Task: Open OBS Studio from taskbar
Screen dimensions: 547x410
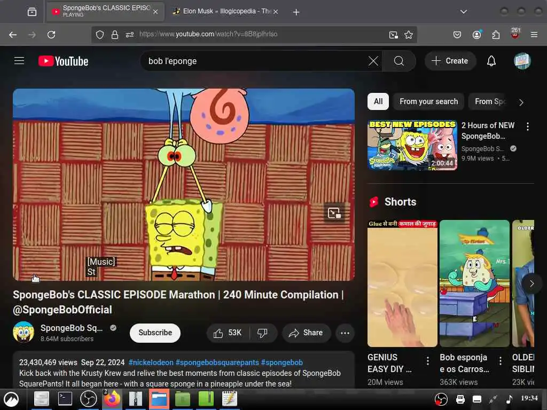Action: pyautogui.click(x=89, y=399)
